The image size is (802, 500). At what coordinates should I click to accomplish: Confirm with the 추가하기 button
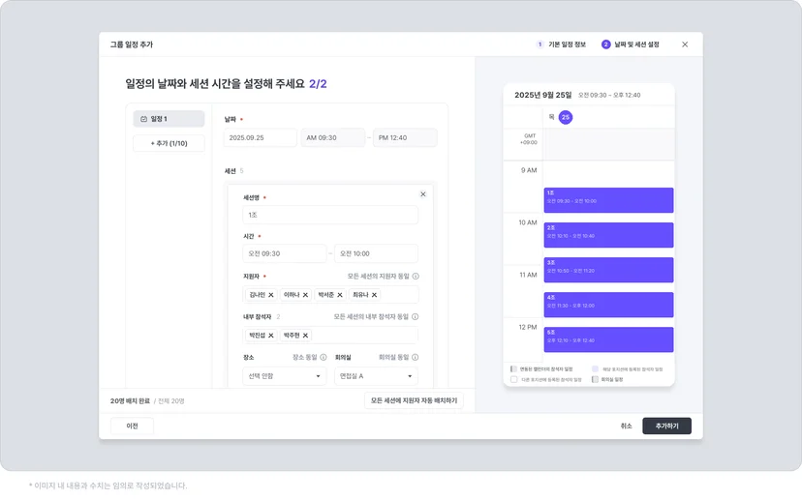666,426
